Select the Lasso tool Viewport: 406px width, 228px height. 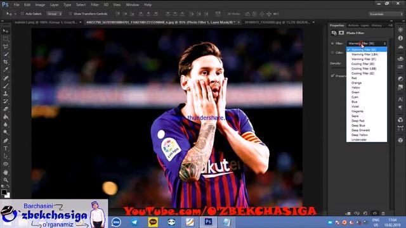tap(6, 47)
